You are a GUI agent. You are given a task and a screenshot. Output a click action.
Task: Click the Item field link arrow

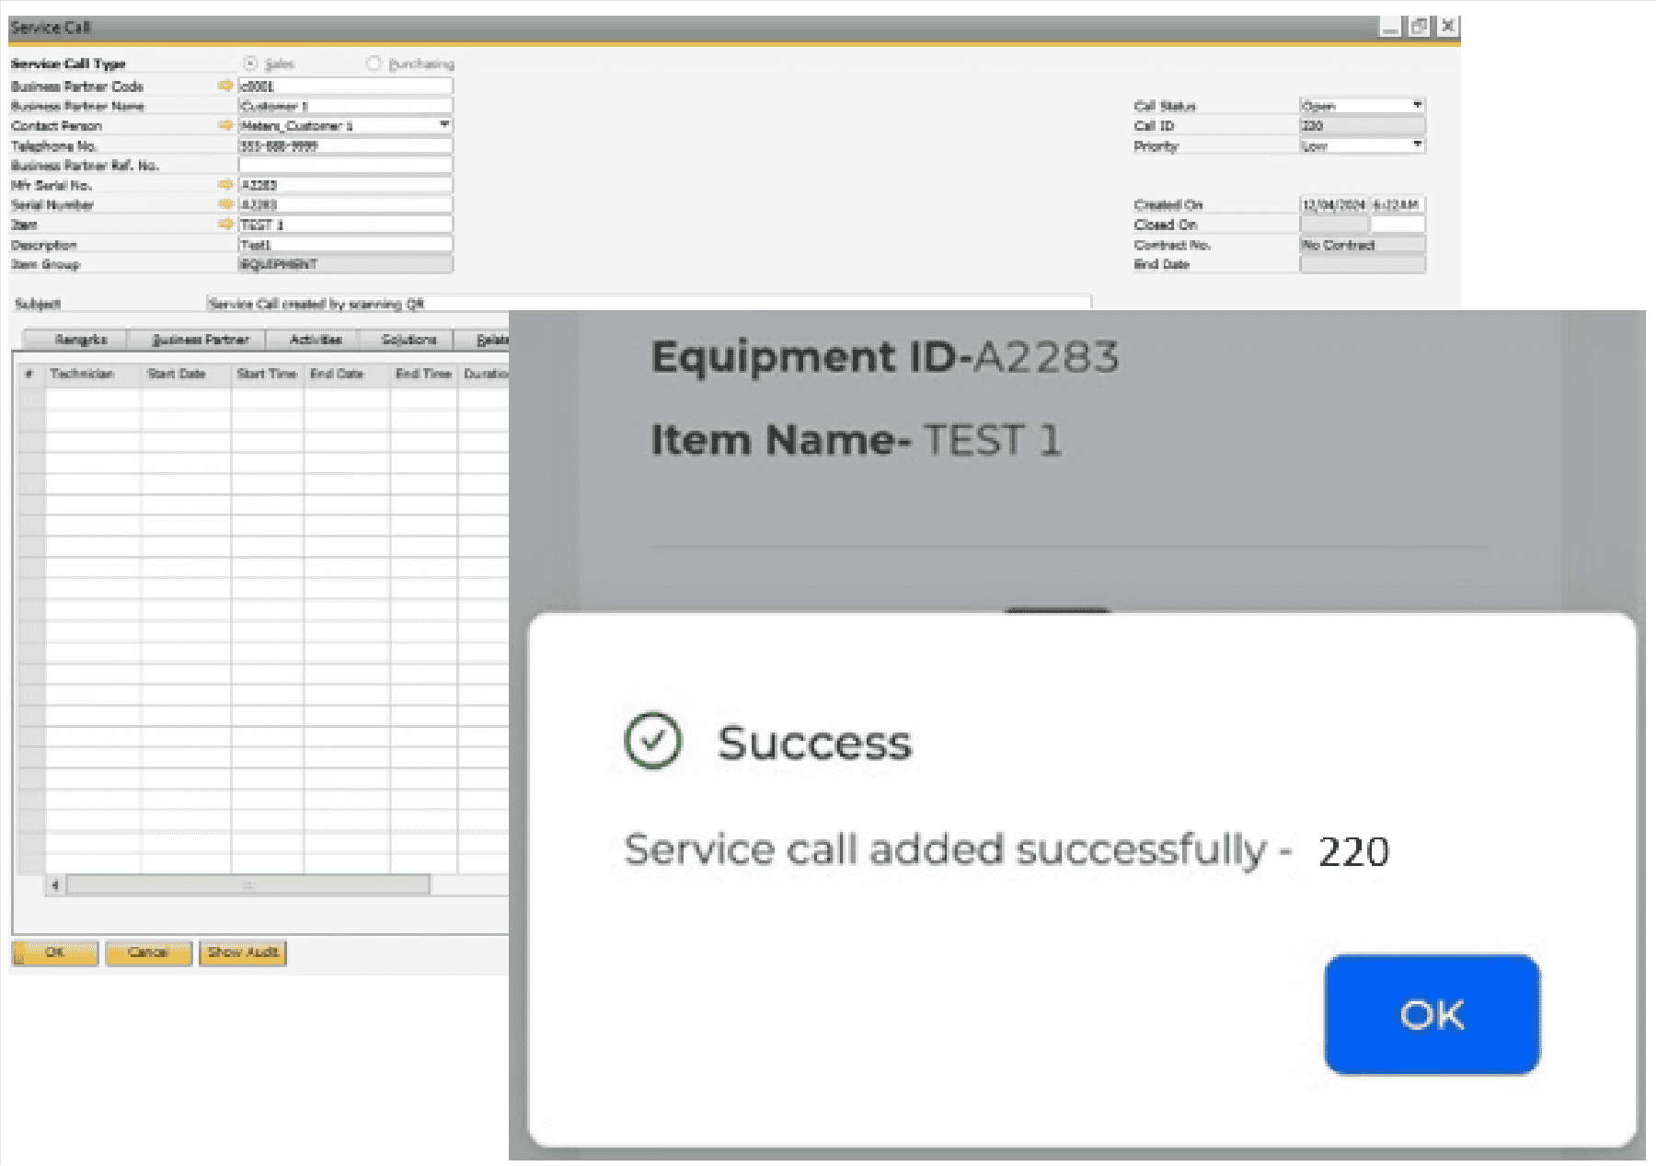[225, 224]
